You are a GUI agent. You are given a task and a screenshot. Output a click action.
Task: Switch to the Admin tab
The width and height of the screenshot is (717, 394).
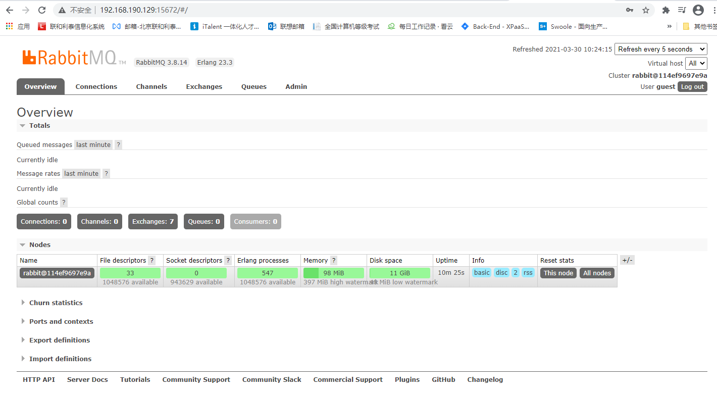296,87
